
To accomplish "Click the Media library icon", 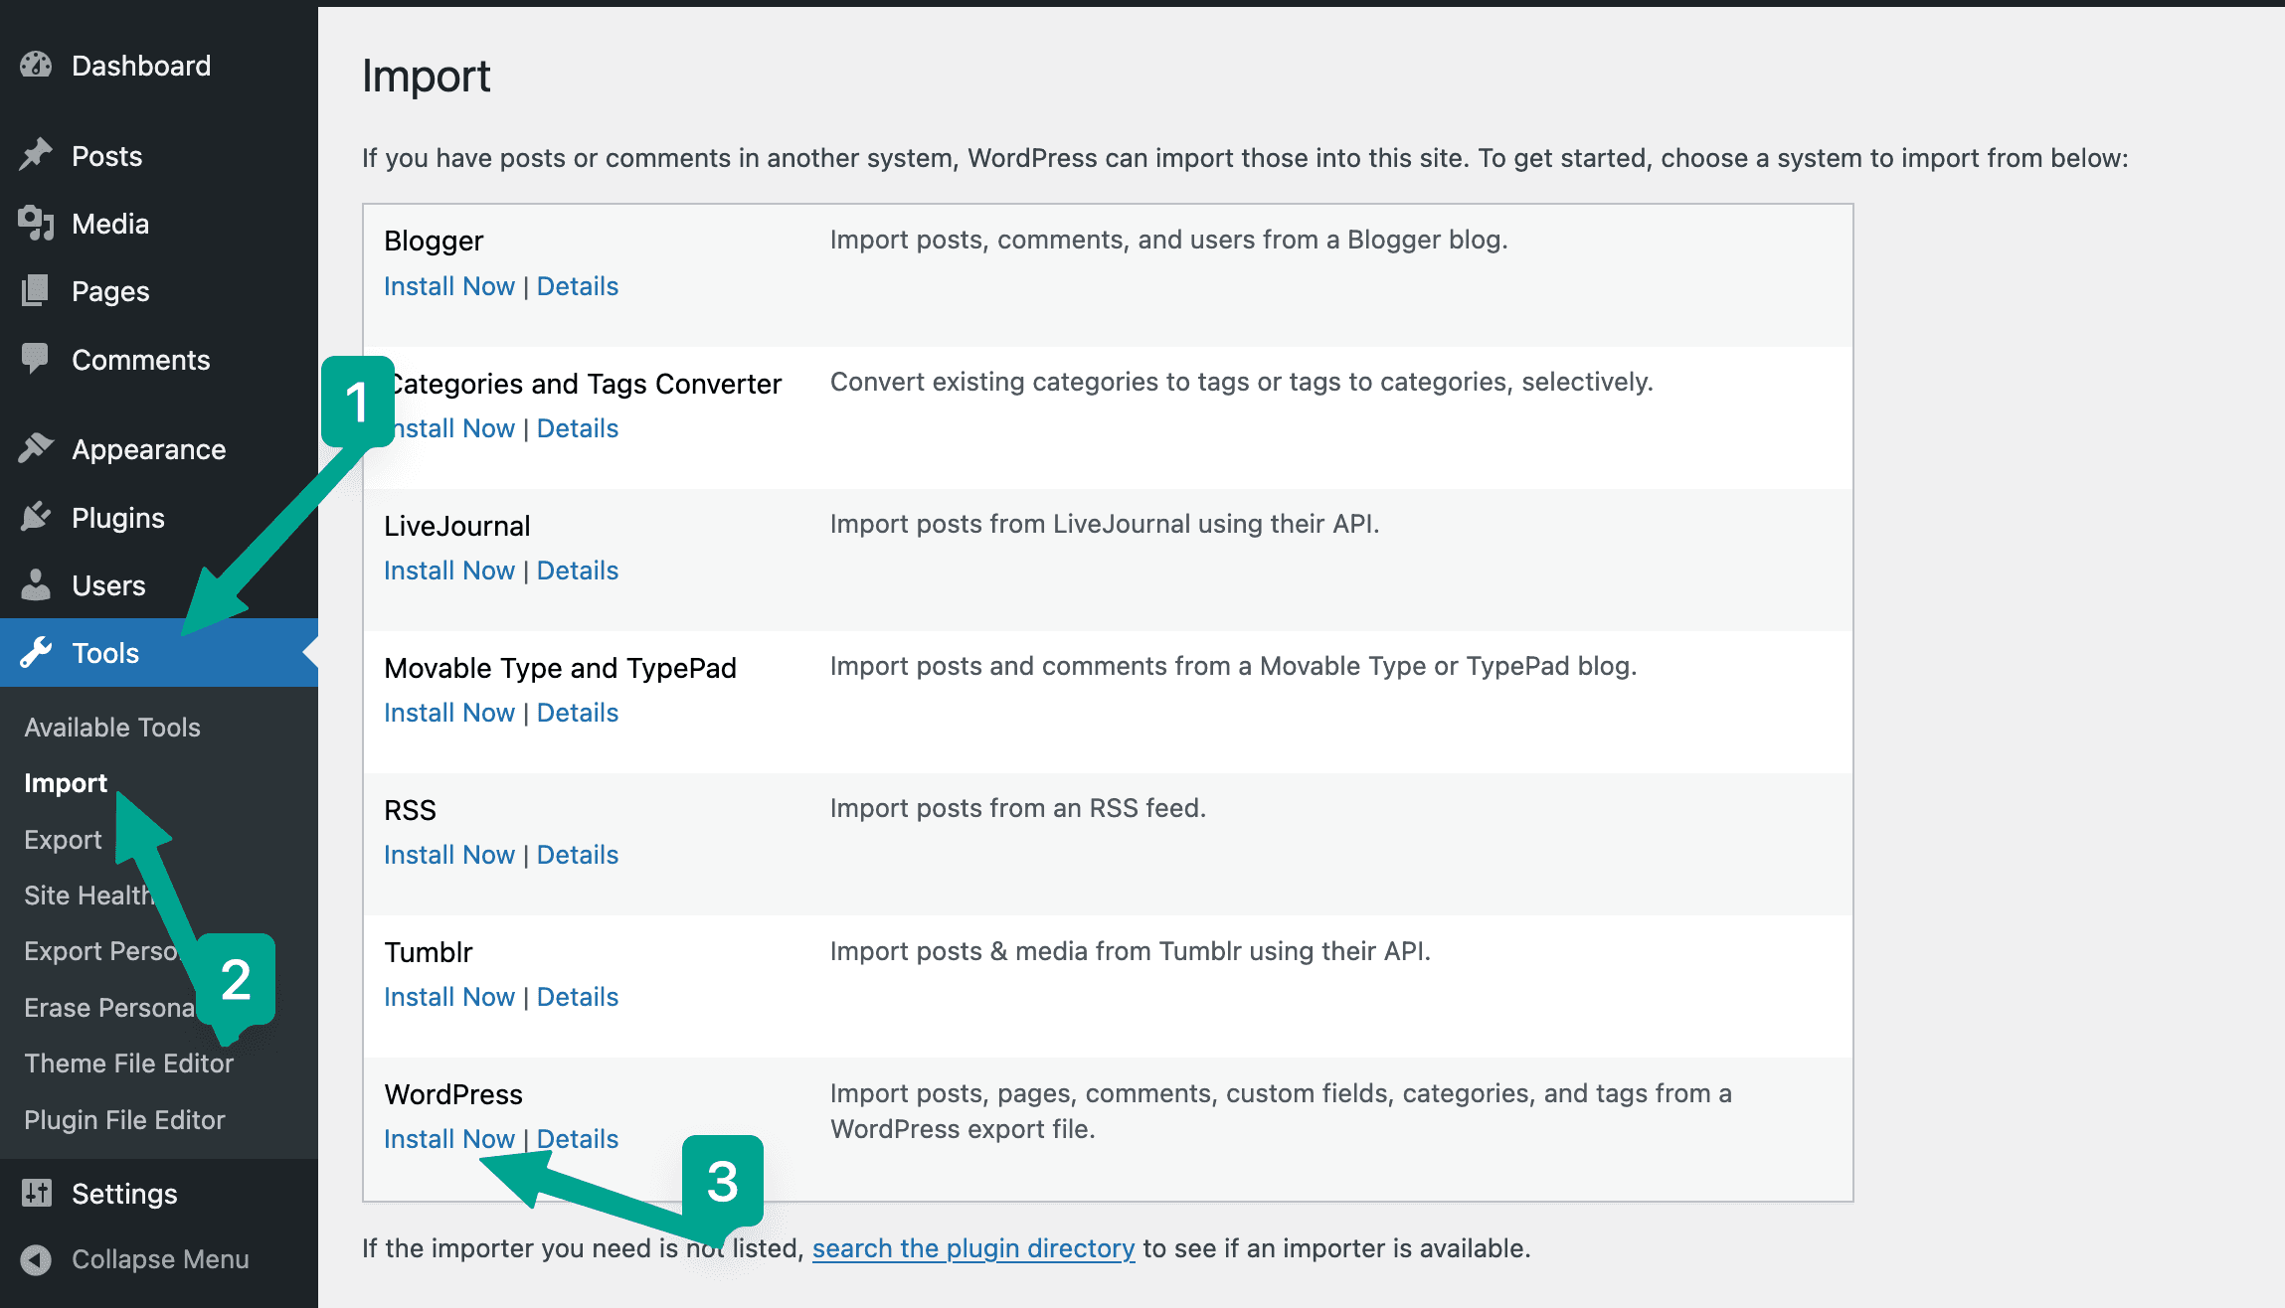I will pos(36,224).
